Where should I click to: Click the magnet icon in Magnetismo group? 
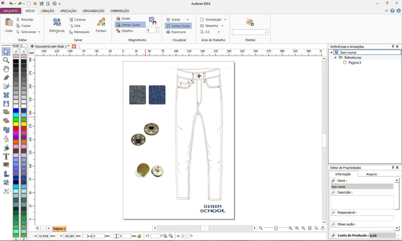pyautogui.click(x=152, y=20)
